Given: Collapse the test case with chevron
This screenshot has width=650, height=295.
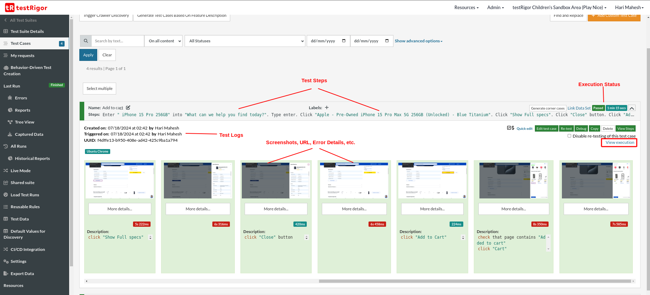Looking at the screenshot, I should (x=631, y=108).
